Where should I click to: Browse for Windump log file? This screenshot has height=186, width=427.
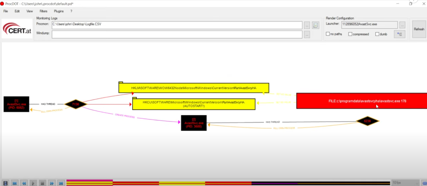point(307,35)
